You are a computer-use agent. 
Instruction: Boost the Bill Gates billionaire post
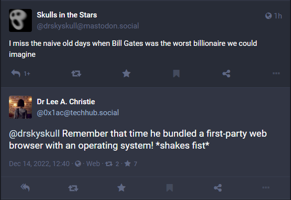pyautogui.click(x=76, y=73)
